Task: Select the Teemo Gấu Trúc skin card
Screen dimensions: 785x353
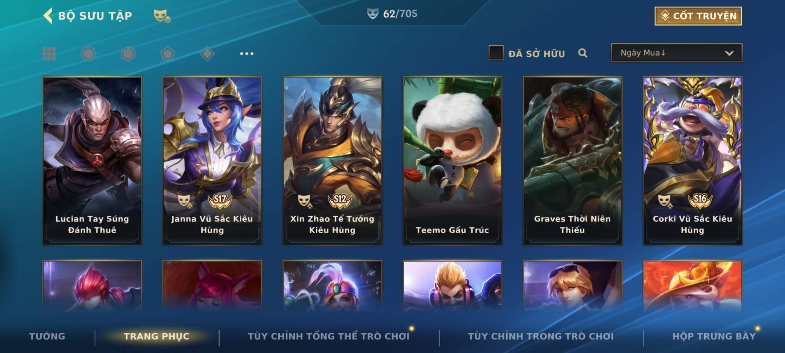Action: coord(452,161)
